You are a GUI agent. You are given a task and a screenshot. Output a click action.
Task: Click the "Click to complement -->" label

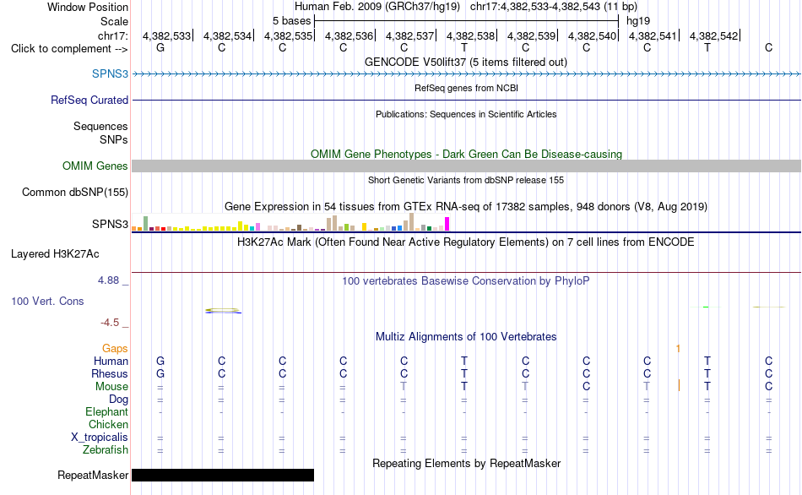69,49
